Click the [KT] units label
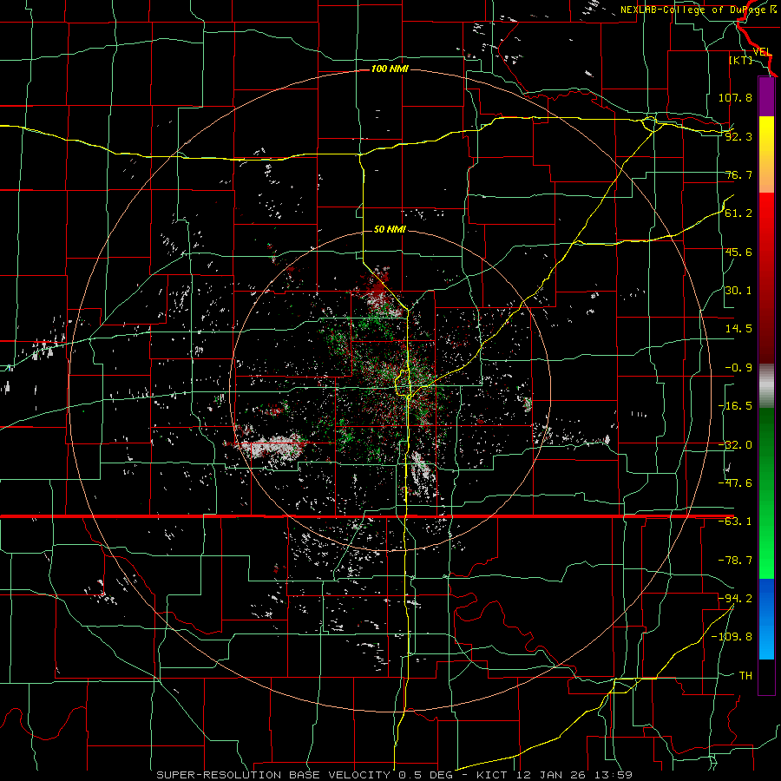The image size is (781, 781). click(741, 61)
